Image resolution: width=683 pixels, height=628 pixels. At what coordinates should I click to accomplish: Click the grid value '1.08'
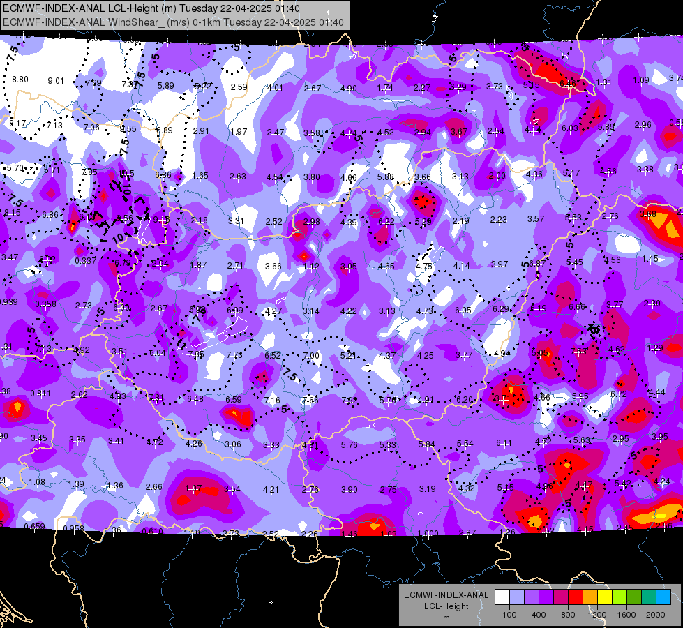(x=36, y=482)
